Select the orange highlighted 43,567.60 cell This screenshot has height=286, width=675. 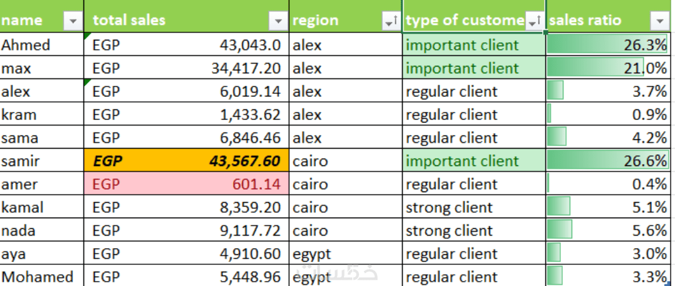186,161
